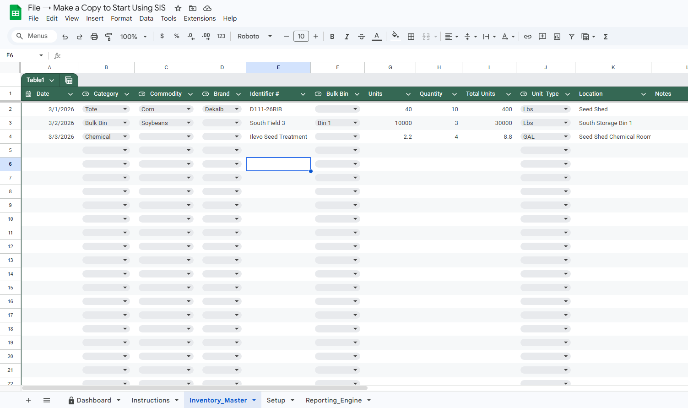Open the Extensions menu
This screenshot has height=408, width=688.
(x=200, y=18)
